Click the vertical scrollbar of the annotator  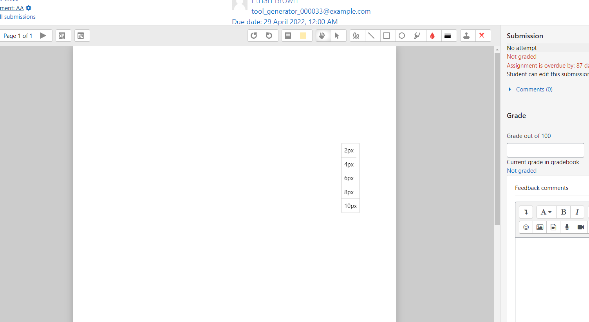pyautogui.click(x=497, y=139)
